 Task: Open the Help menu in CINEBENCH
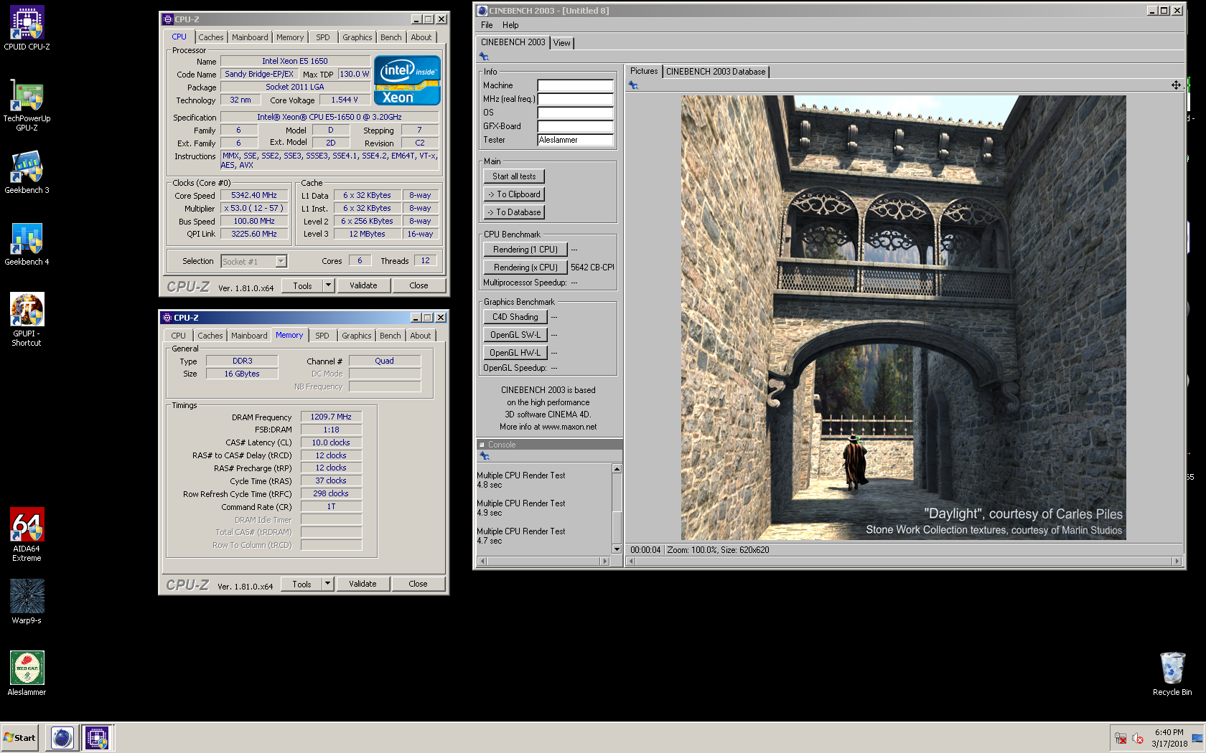(x=510, y=25)
